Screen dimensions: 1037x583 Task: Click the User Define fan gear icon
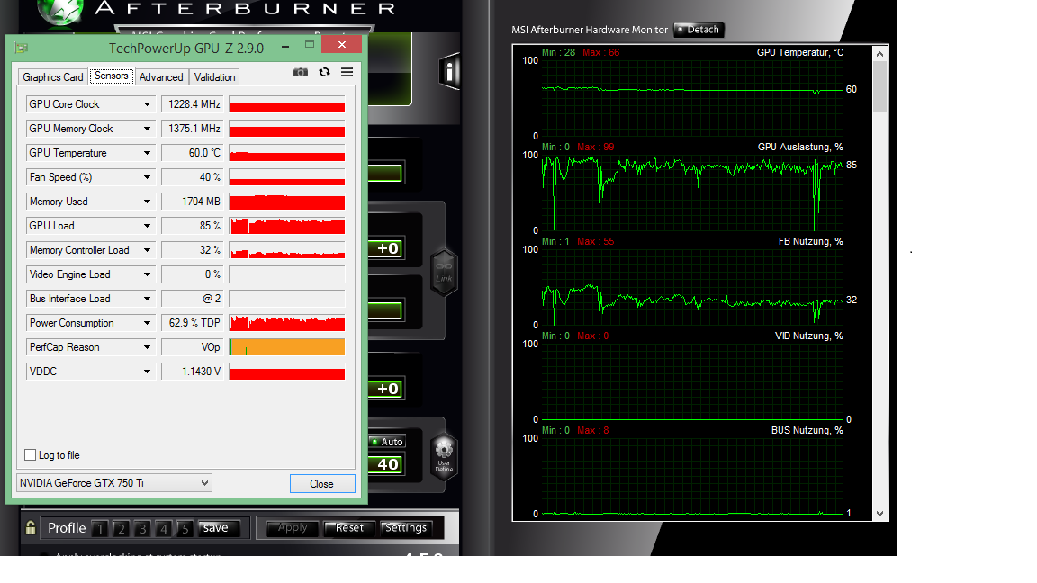444,454
